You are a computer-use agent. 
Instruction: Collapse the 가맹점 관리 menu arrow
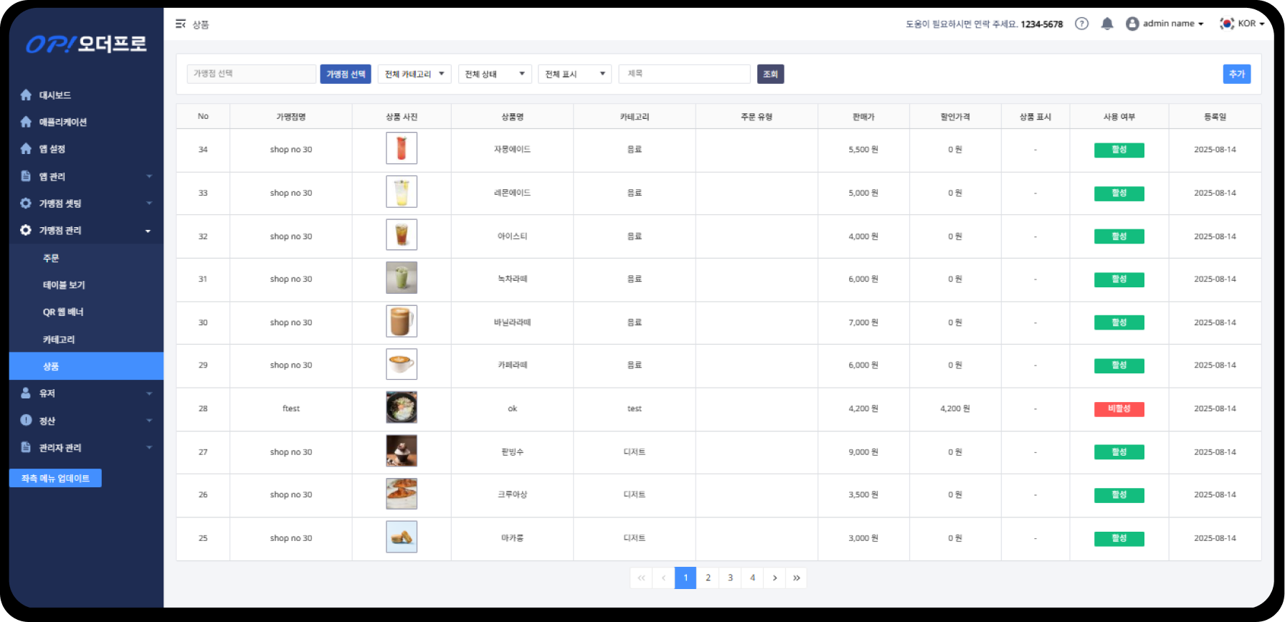coord(148,231)
